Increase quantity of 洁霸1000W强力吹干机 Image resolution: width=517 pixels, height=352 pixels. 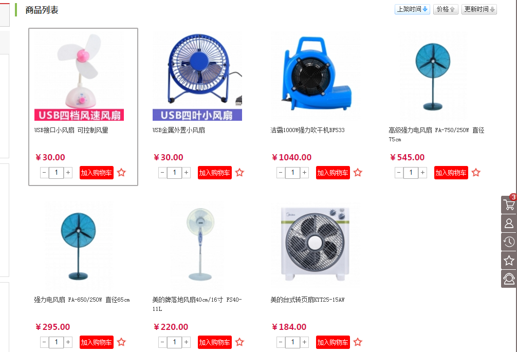tap(304, 172)
